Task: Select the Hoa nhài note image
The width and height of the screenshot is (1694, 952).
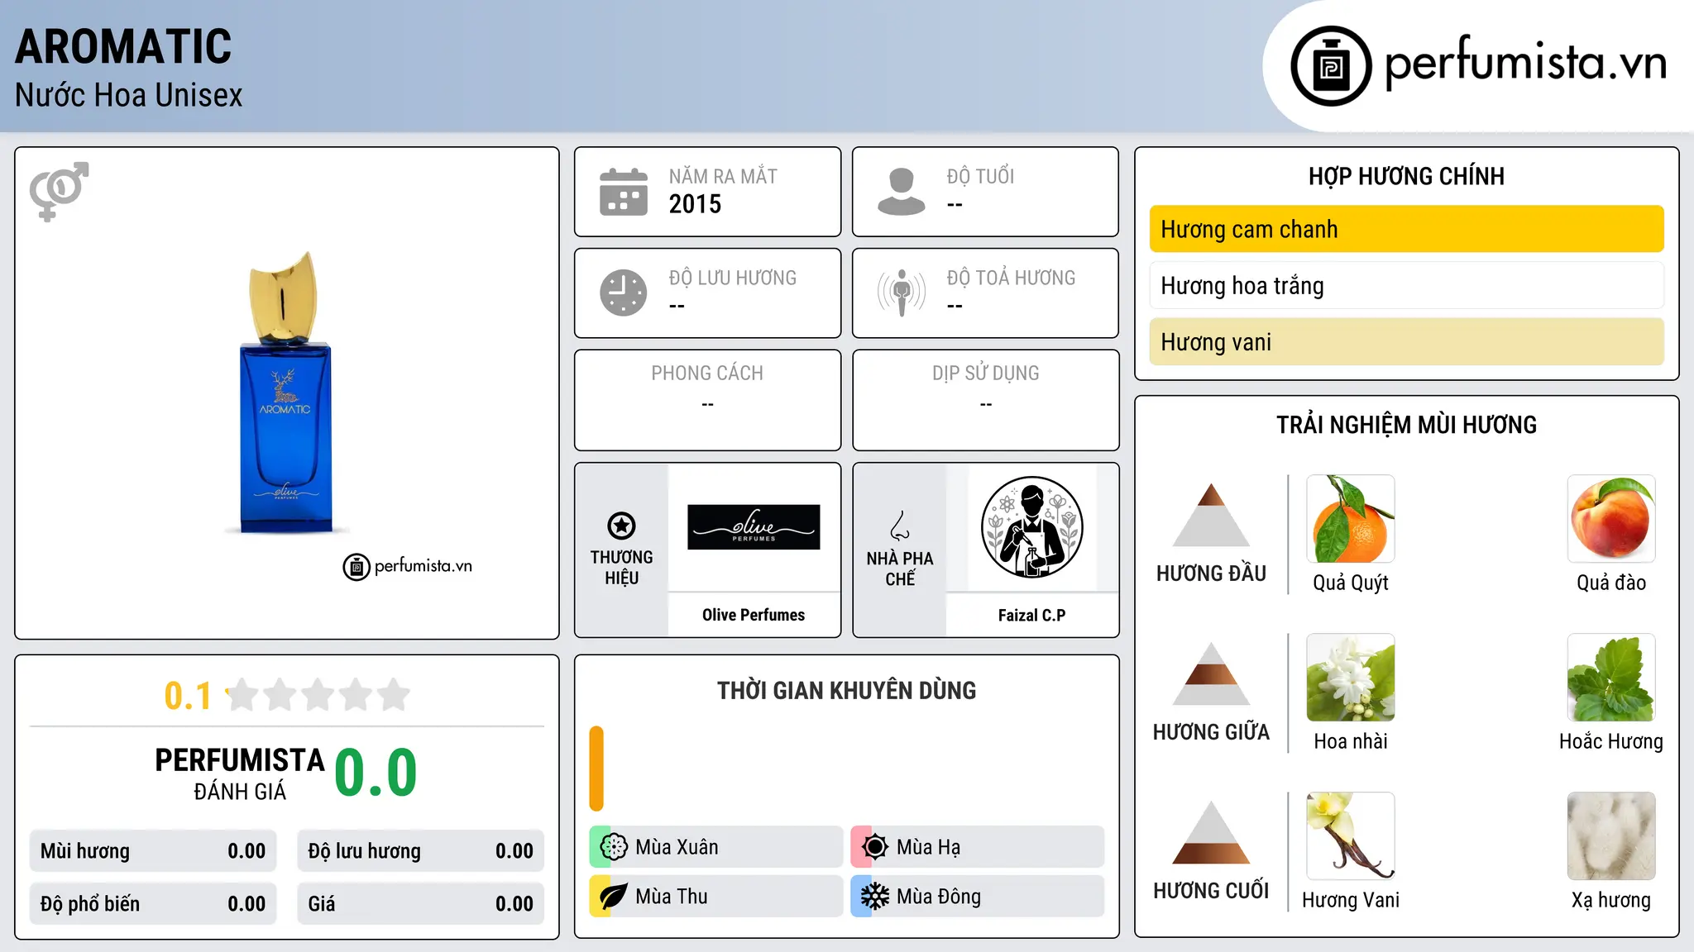Action: coord(1351,678)
